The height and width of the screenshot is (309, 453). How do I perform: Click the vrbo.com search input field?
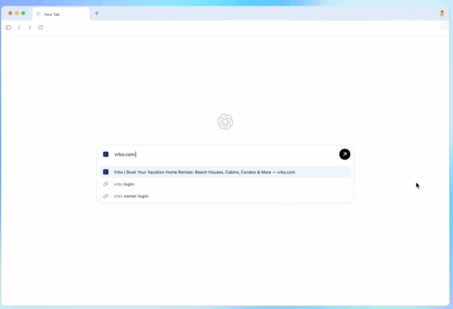pos(221,154)
